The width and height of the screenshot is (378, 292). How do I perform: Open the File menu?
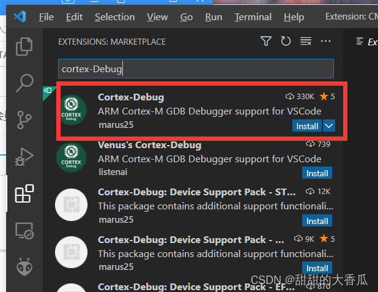[46, 17]
